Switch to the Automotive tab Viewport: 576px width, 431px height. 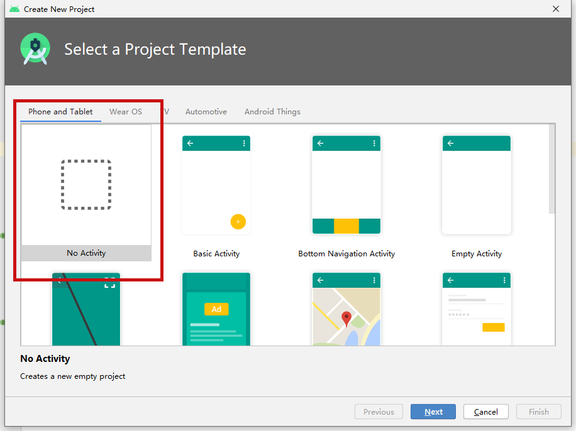click(206, 112)
